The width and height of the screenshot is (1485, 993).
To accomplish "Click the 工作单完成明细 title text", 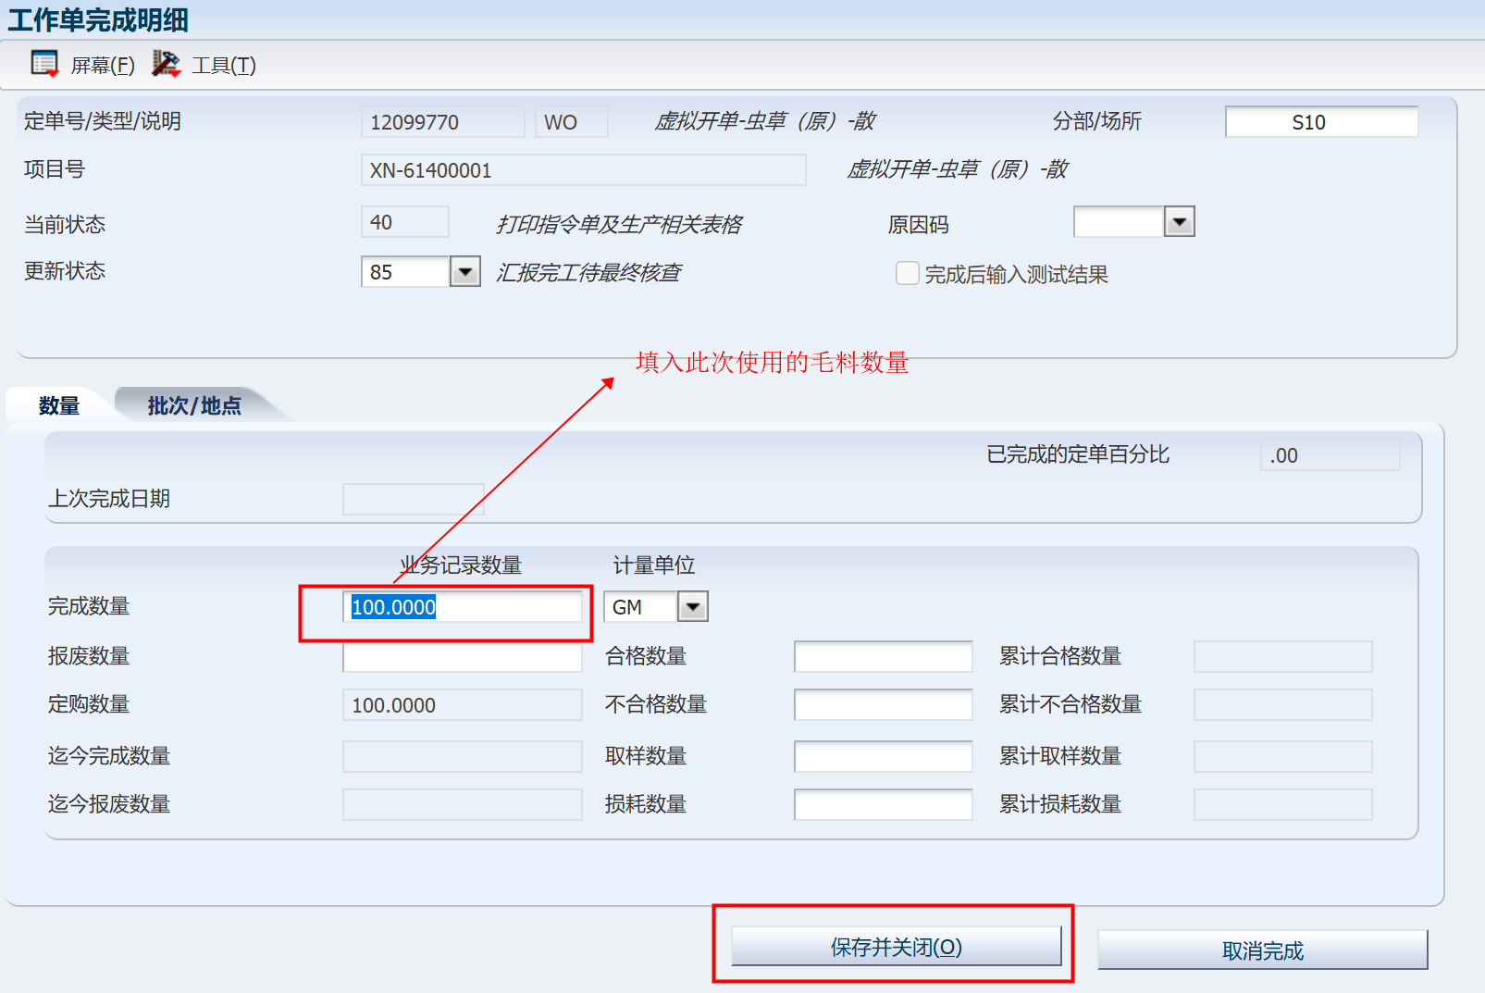I will [x=98, y=19].
